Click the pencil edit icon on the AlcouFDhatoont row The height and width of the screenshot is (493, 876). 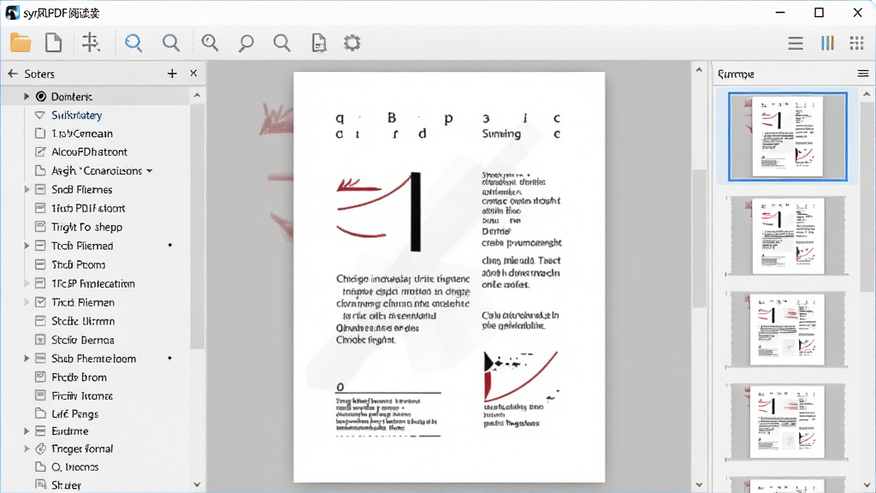[40, 151]
